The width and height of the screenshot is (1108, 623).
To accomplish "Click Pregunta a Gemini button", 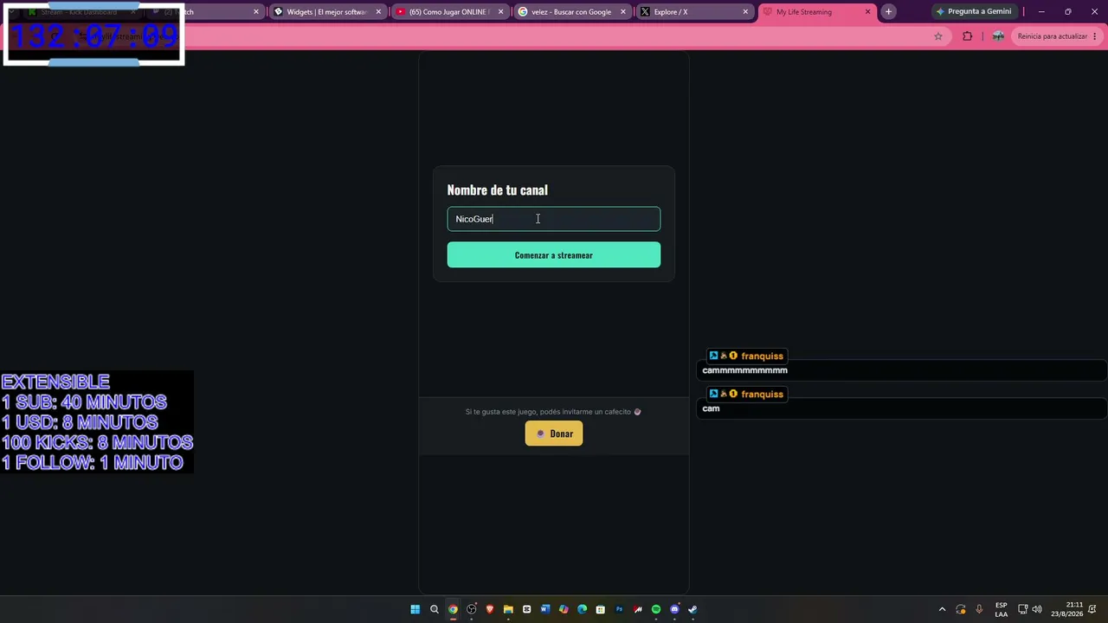I will click(974, 12).
